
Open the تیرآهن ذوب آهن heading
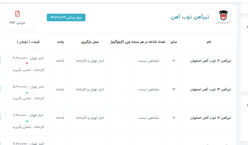coord(190,17)
